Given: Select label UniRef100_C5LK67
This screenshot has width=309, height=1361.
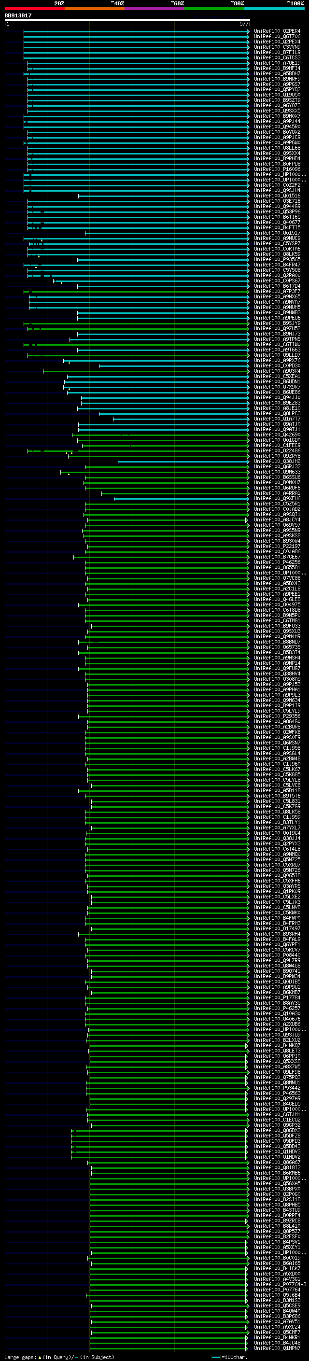Looking at the screenshot, I should pyautogui.click(x=277, y=769).
